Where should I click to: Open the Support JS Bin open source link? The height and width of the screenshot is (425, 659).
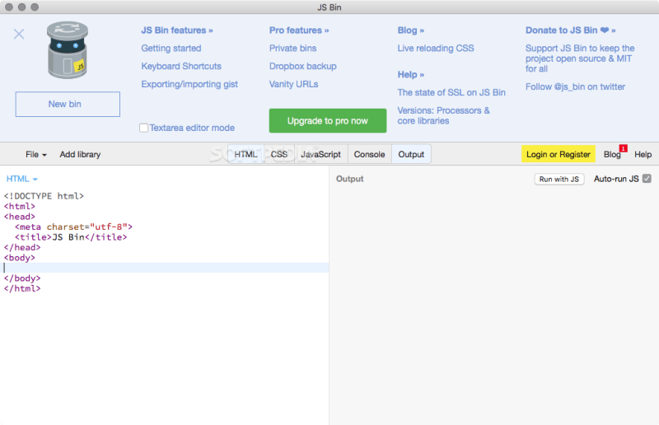click(580, 58)
